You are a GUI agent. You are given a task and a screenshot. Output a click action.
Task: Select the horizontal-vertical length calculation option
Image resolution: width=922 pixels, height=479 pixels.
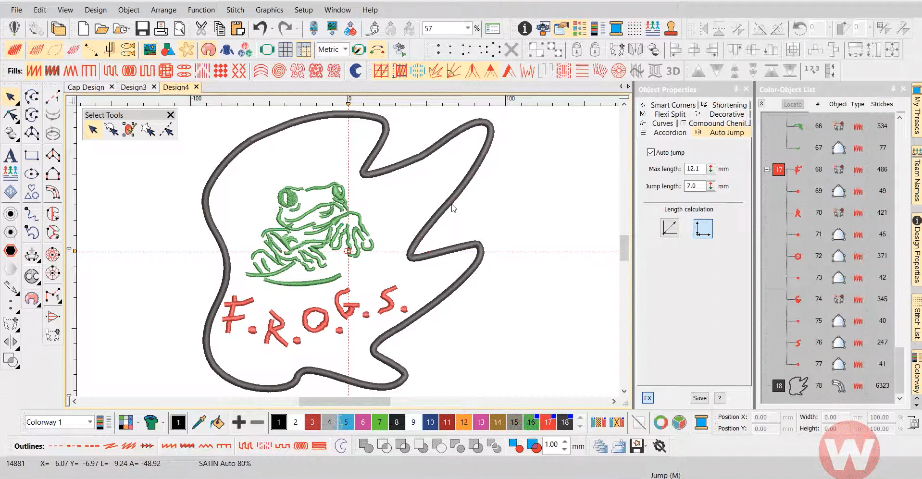pos(703,229)
